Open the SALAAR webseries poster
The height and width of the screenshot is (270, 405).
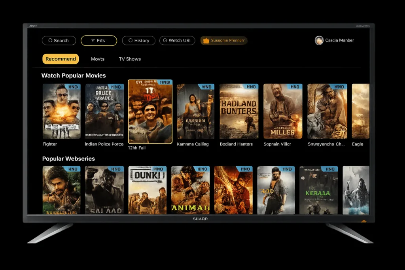104,190
